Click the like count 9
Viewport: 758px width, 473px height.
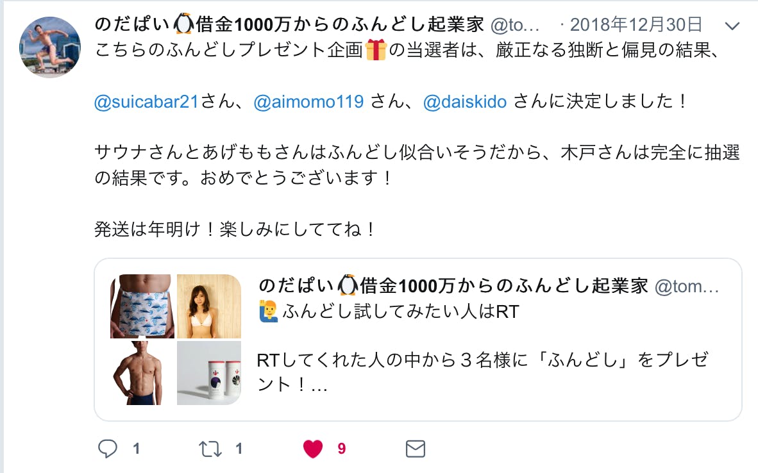pos(342,449)
